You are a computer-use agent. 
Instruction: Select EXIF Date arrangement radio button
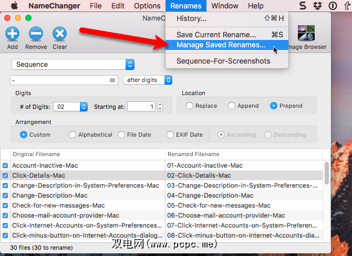[x=170, y=135]
